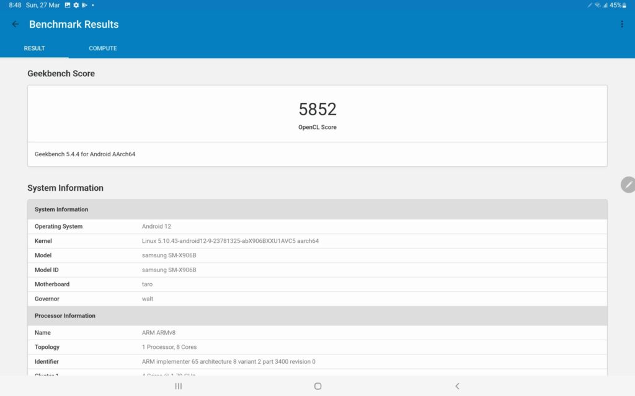635x396 pixels.
Task: Switch to the COMPUTE tab
Action: [x=102, y=48]
